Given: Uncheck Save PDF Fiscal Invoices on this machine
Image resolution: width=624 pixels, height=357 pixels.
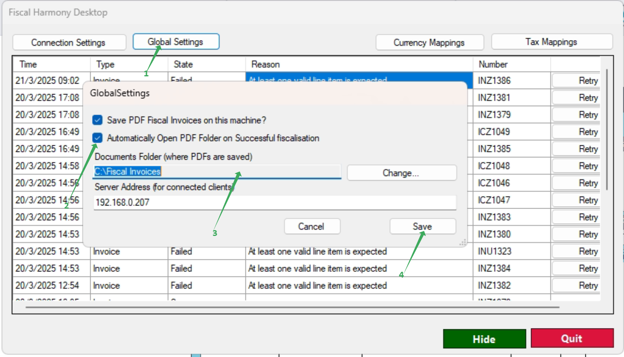Looking at the screenshot, I should coord(98,120).
